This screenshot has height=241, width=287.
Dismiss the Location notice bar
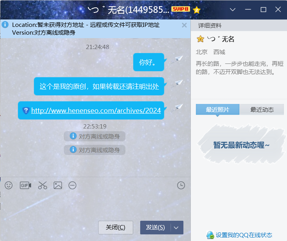(x=184, y=25)
